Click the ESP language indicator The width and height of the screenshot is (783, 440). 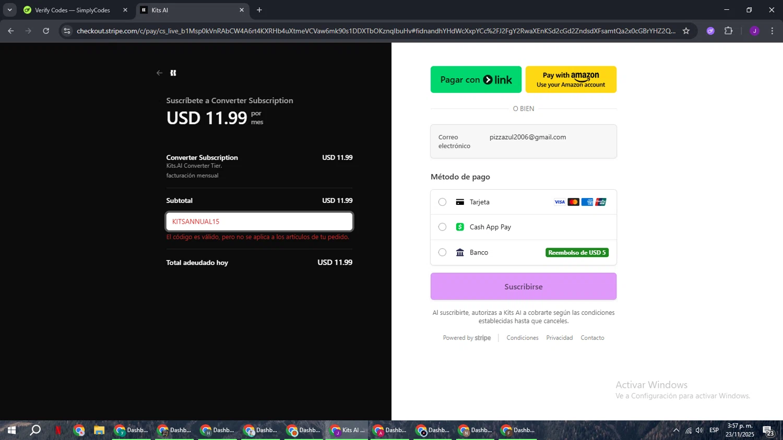714,430
